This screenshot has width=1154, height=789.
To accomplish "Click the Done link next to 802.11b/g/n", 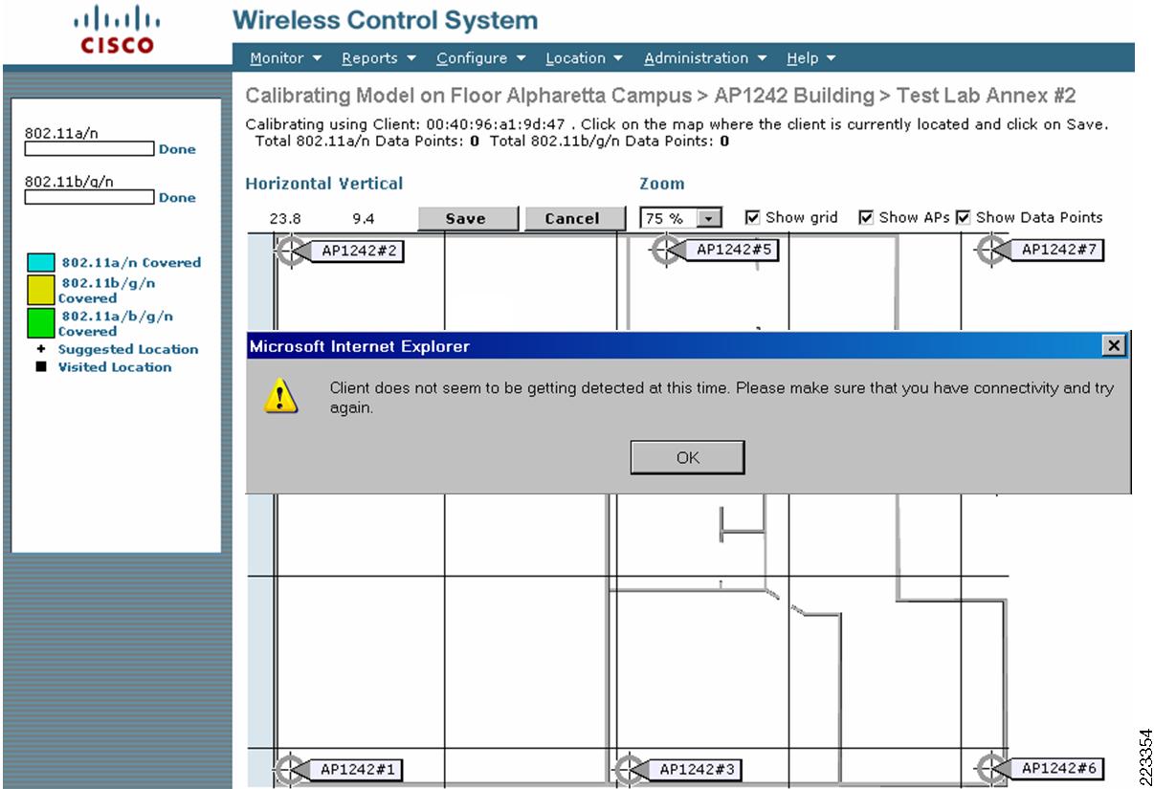I will coord(177,198).
